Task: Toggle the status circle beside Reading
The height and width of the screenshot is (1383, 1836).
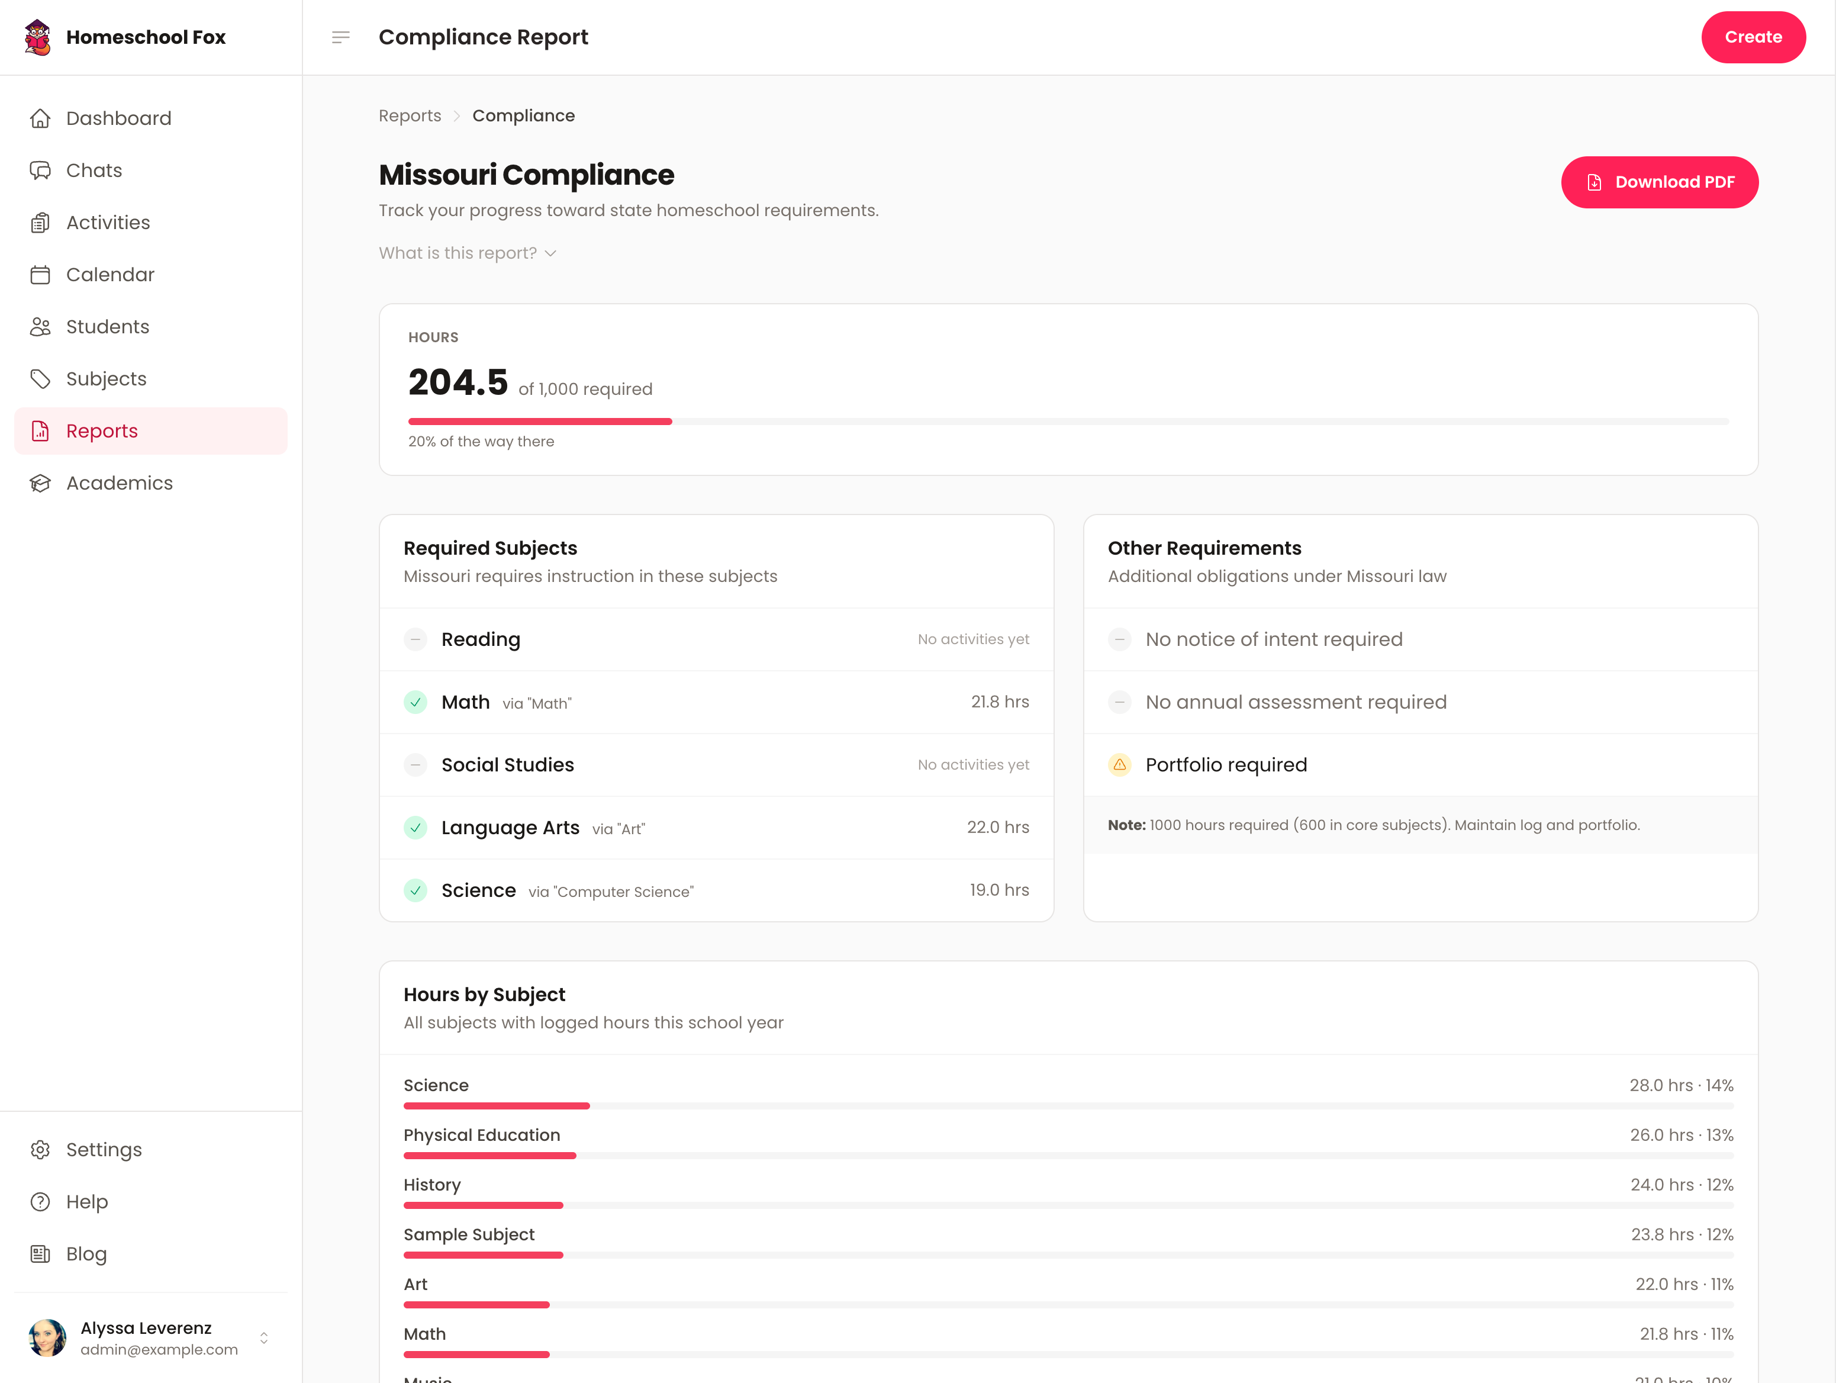Action: 415,639
